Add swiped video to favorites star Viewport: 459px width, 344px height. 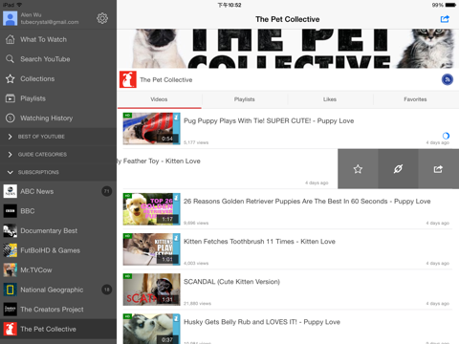[358, 169]
